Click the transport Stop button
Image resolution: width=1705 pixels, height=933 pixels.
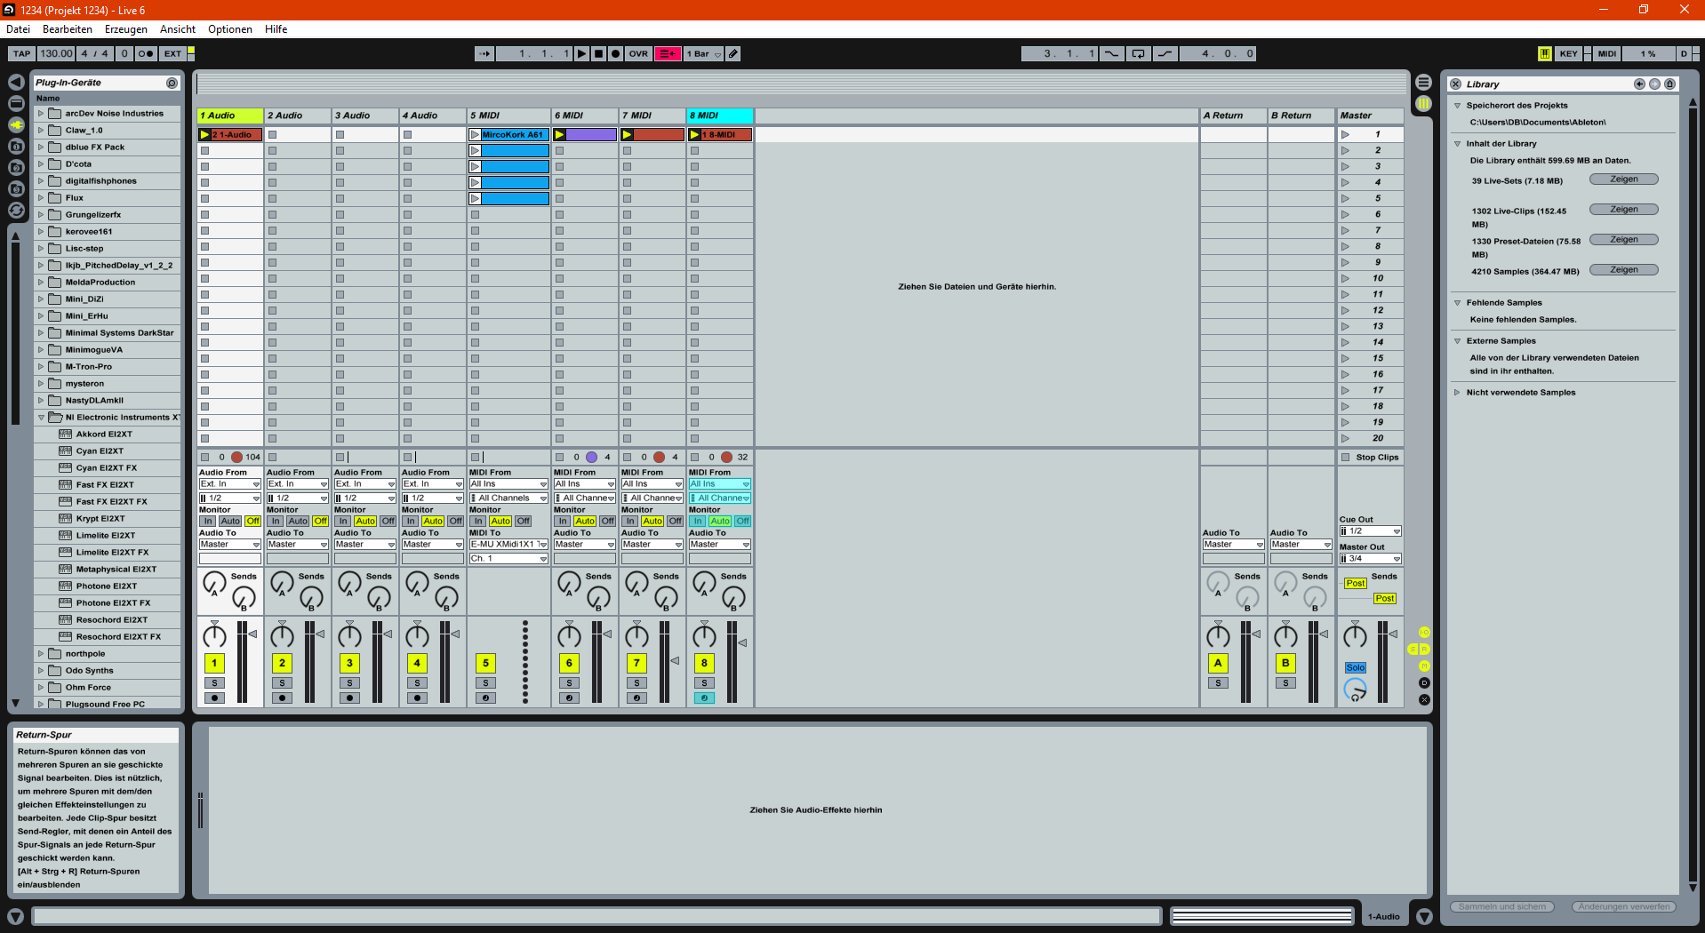pos(598,53)
